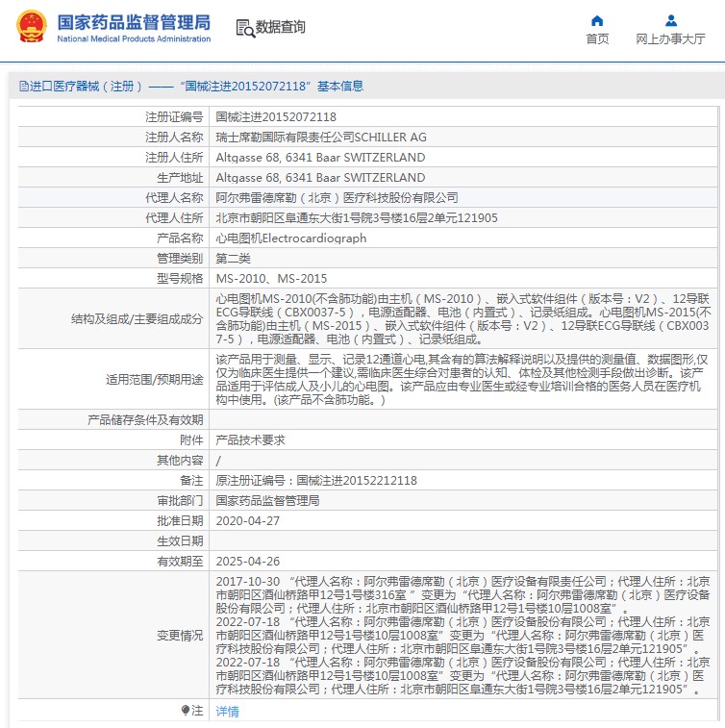This screenshot has height=728, width=725.
Task: Click 结构及组成/主要组成成分 row label
Action: coord(137,319)
